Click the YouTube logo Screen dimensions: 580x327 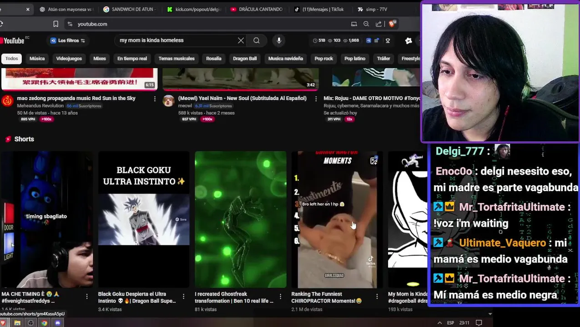[12, 40]
